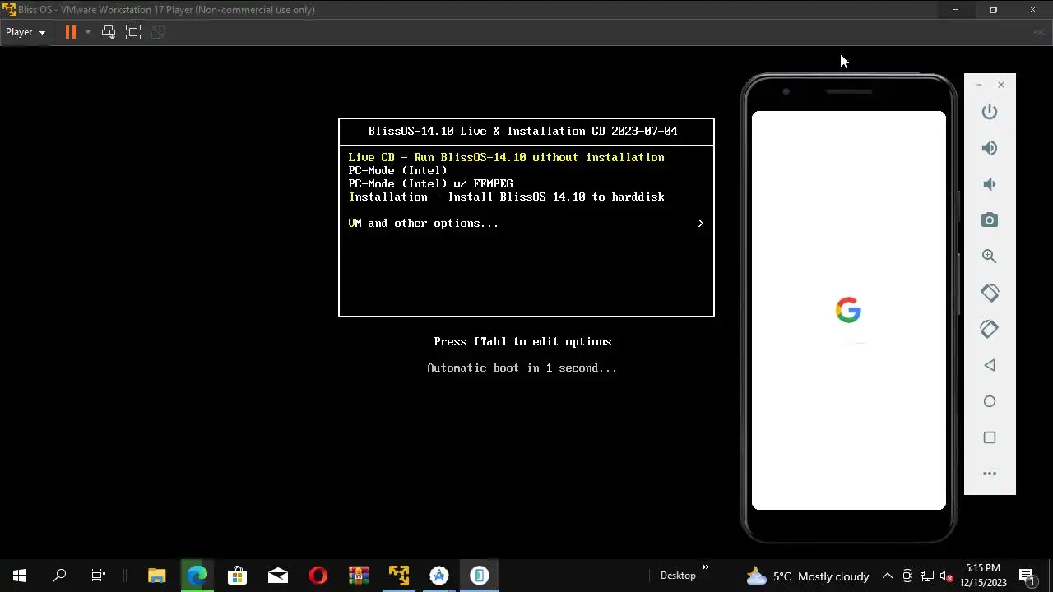
Task: Open Windows notification center
Action: coord(1027,576)
